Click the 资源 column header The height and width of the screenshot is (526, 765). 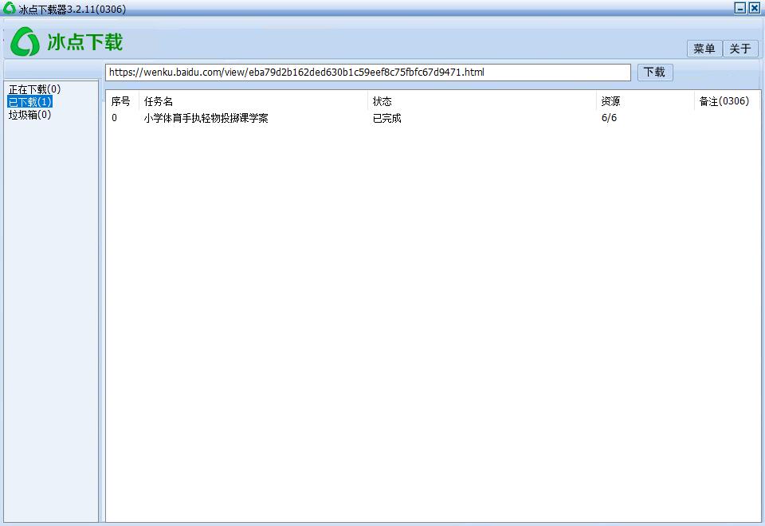pos(610,101)
